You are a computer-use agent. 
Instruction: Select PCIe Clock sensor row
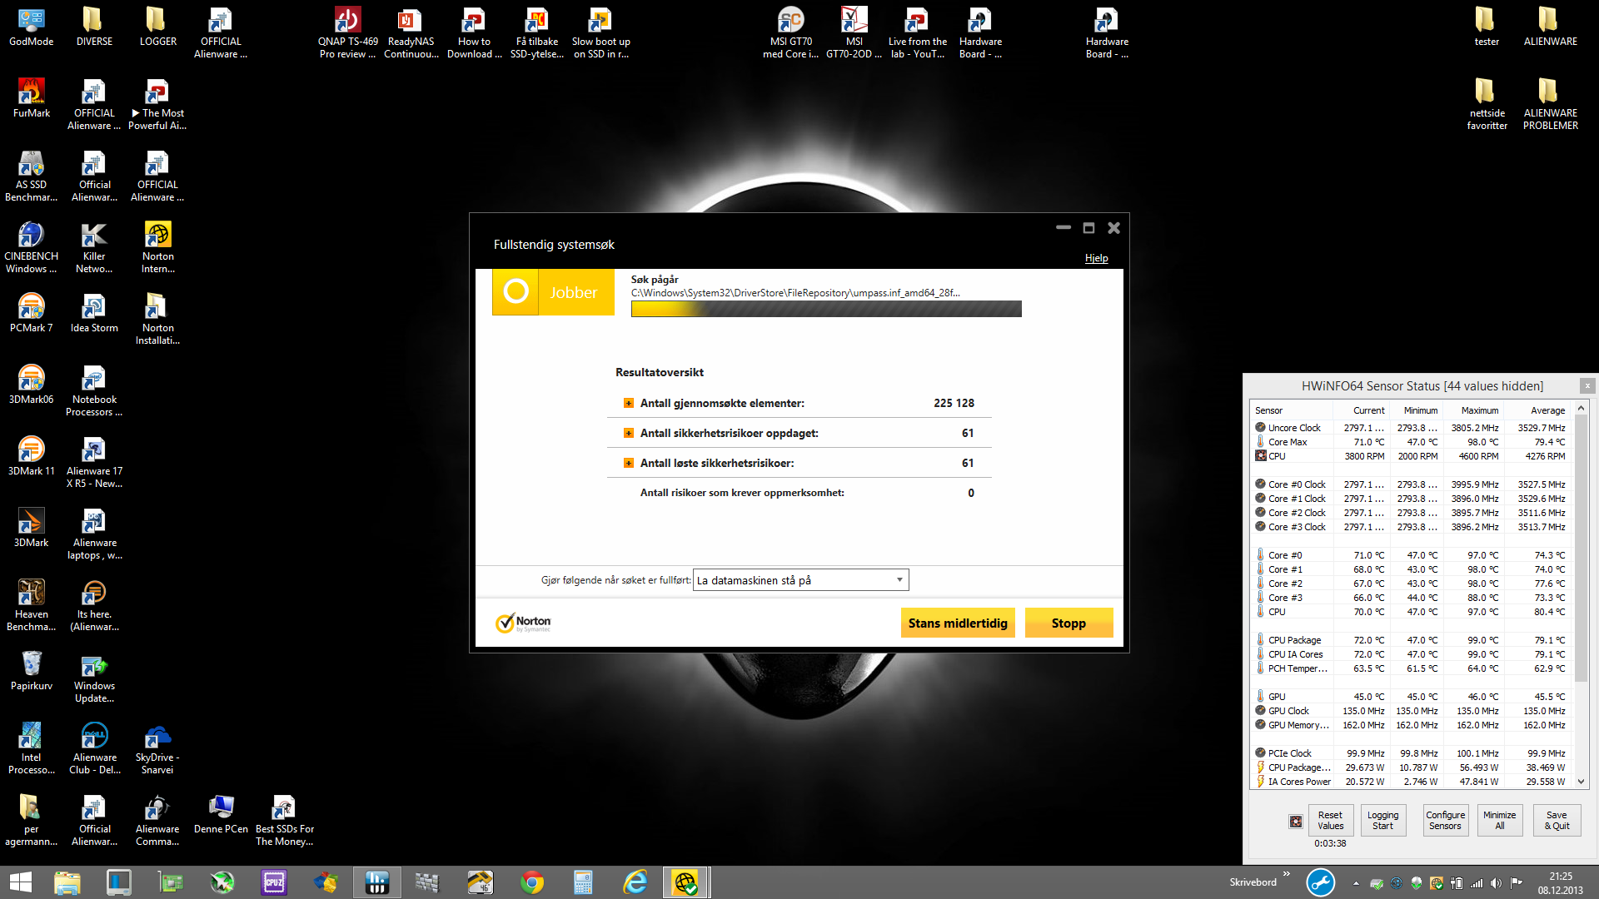point(1412,753)
